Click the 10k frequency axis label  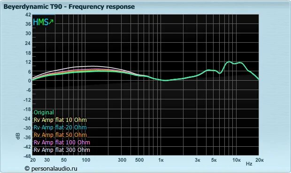[237, 160]
